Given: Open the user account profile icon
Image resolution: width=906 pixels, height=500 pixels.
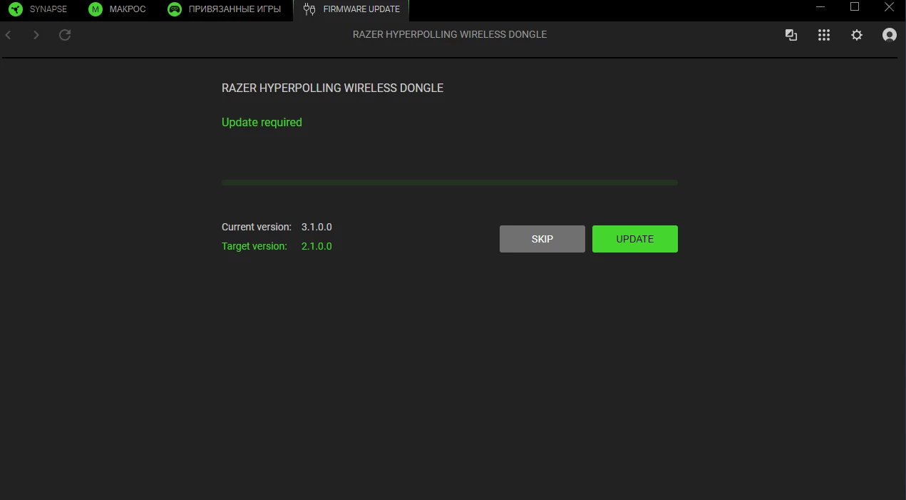Looking at the screenshot, I should pyautogui.click(x=890, y=35).
